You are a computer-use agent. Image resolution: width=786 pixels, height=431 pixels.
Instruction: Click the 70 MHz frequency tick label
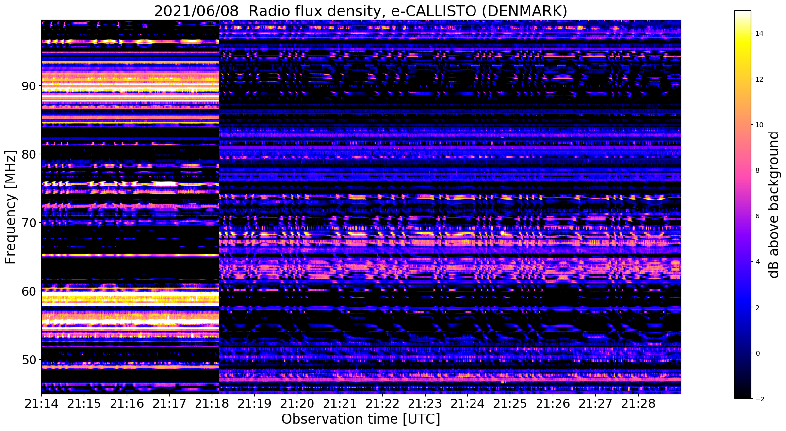pos(29,223)
